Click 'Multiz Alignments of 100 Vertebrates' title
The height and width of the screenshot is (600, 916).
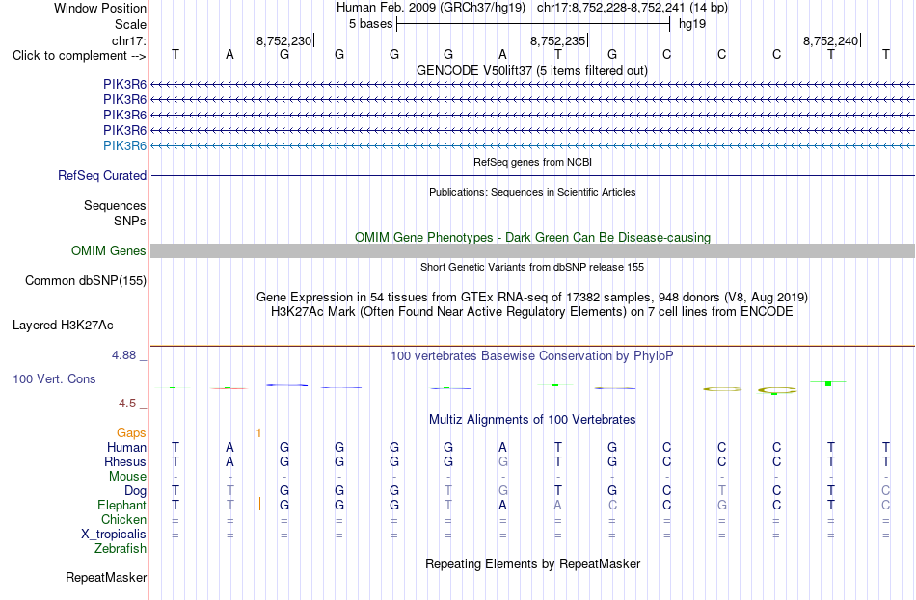click(532, 419)
